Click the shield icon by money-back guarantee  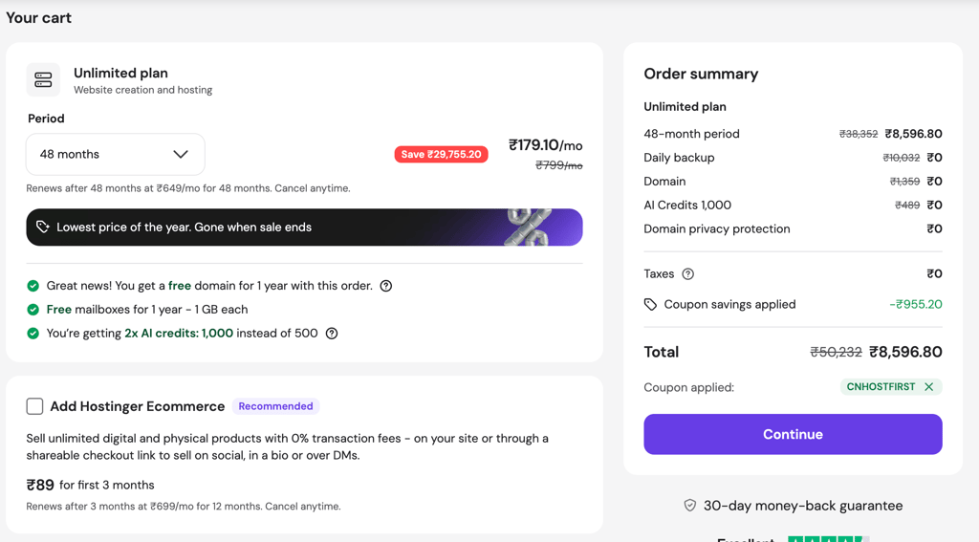690,506
